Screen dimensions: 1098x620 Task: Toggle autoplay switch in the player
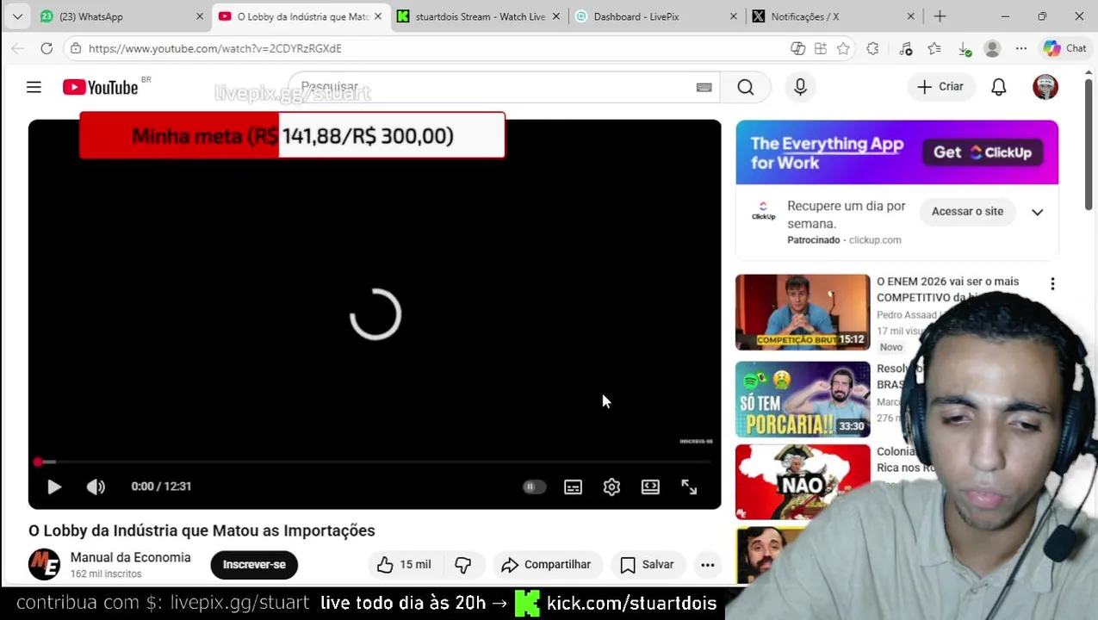click(x=534, y=487)
